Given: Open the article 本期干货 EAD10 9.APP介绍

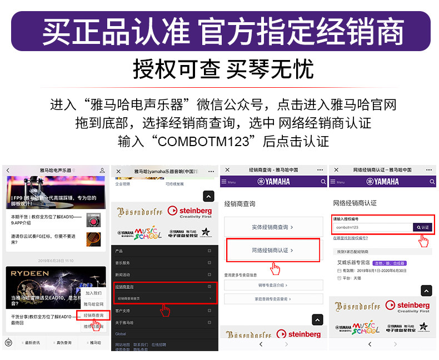Looking at the screenshot, I should pos(56,220).
